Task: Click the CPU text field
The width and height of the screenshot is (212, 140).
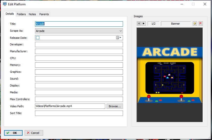Action: (x=79, y=58)
